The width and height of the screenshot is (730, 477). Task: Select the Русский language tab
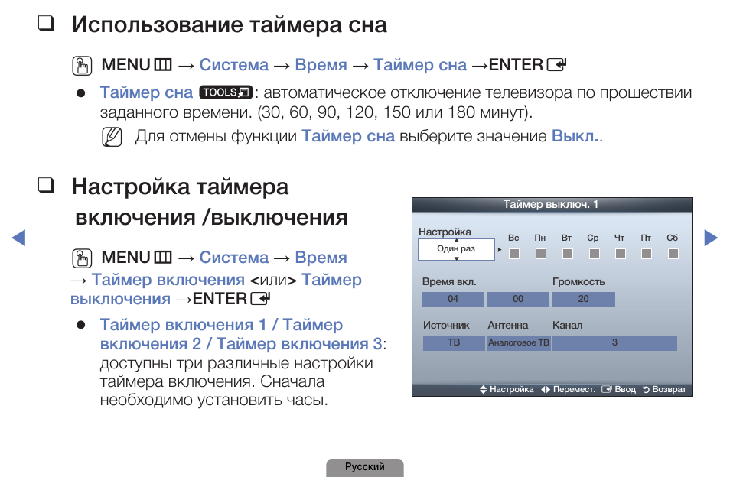click(365, 467)
